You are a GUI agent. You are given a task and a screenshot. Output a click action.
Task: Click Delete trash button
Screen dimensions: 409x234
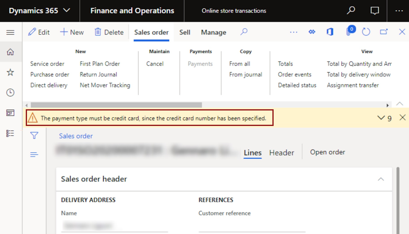point(109,32)
